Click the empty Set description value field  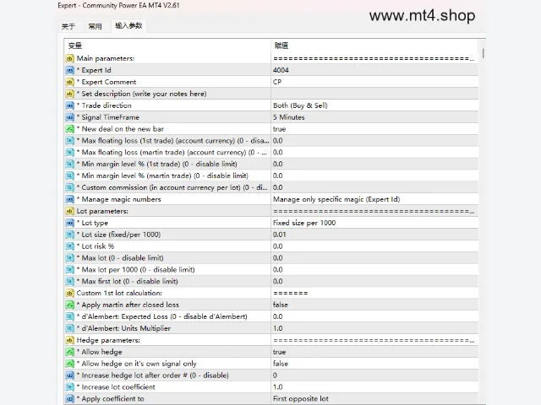[374, 94]
